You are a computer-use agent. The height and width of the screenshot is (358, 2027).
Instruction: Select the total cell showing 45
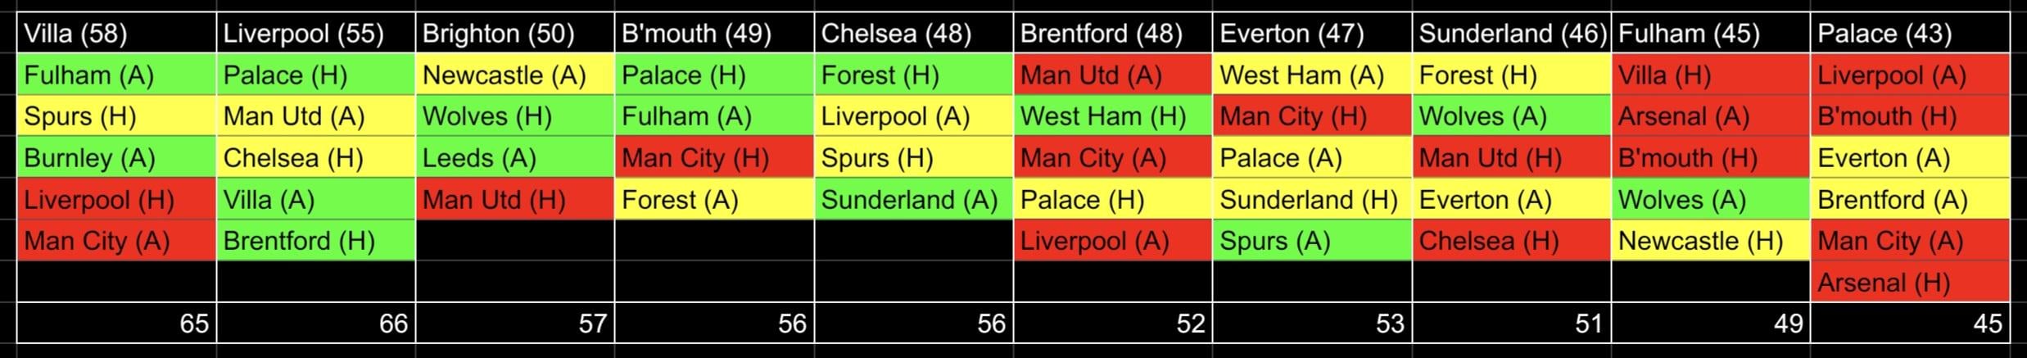click(1909, 323)
